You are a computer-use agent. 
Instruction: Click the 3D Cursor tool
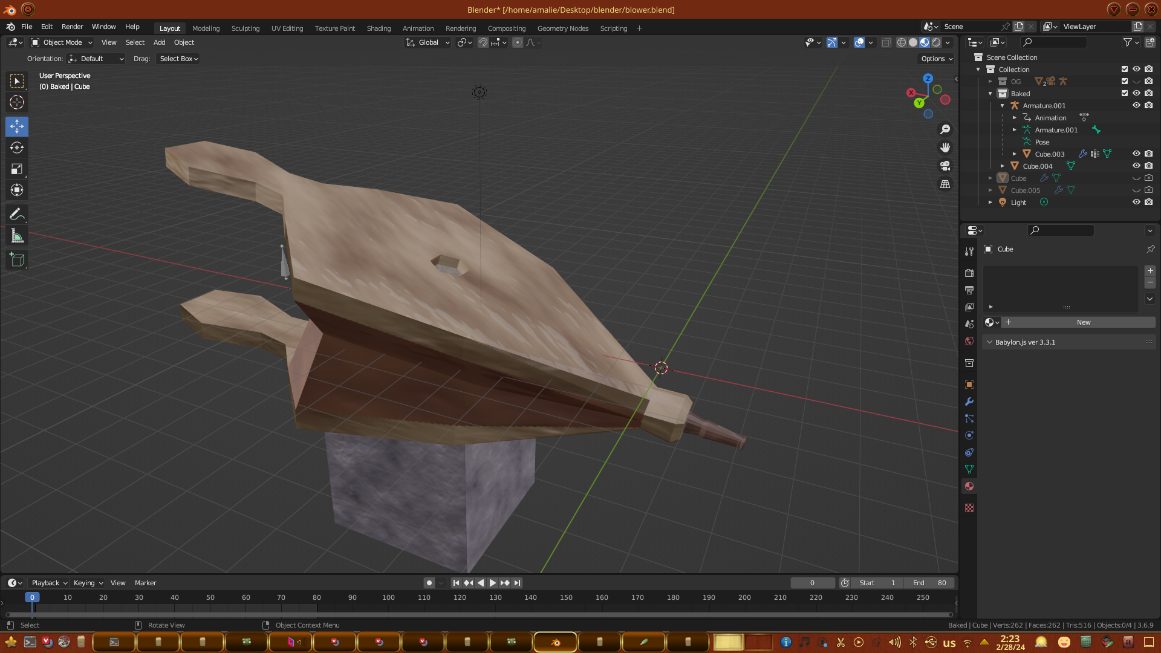tap(17, 102)
